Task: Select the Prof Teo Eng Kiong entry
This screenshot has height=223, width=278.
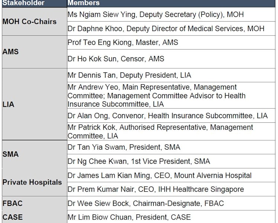Action: pyautogui.click(x=171, y=43)
